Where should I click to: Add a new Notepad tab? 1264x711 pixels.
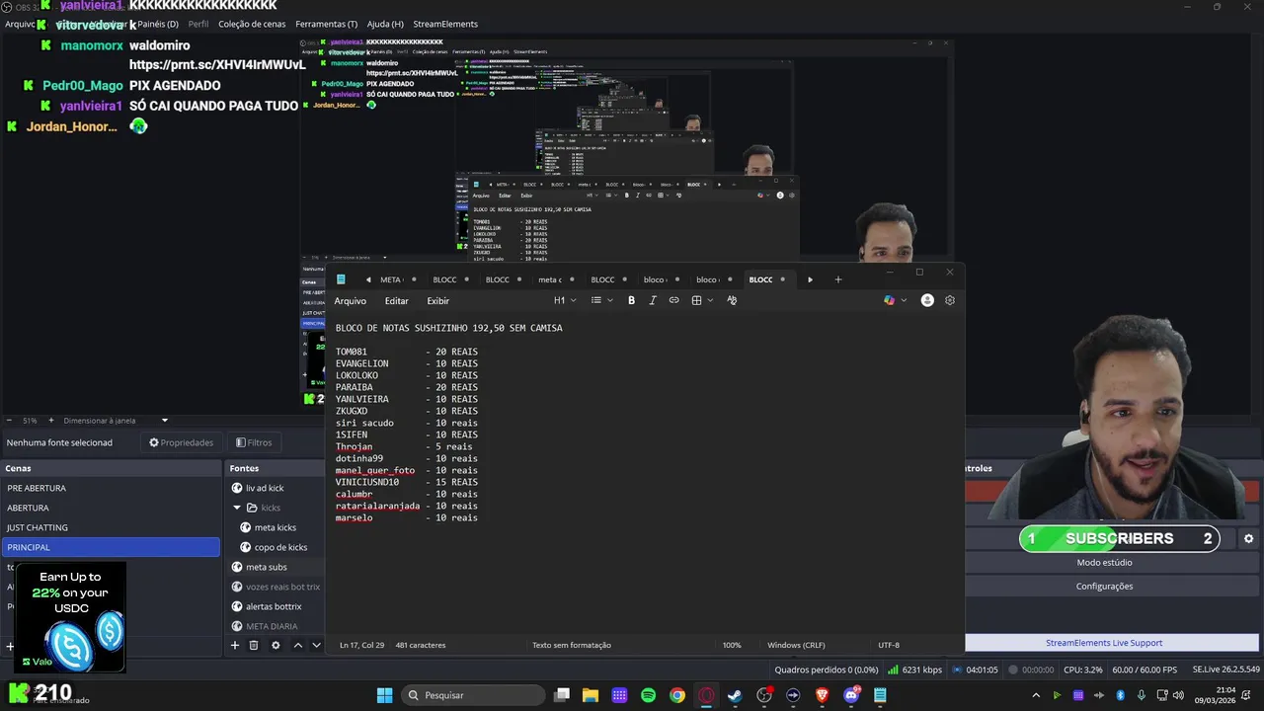838,279
